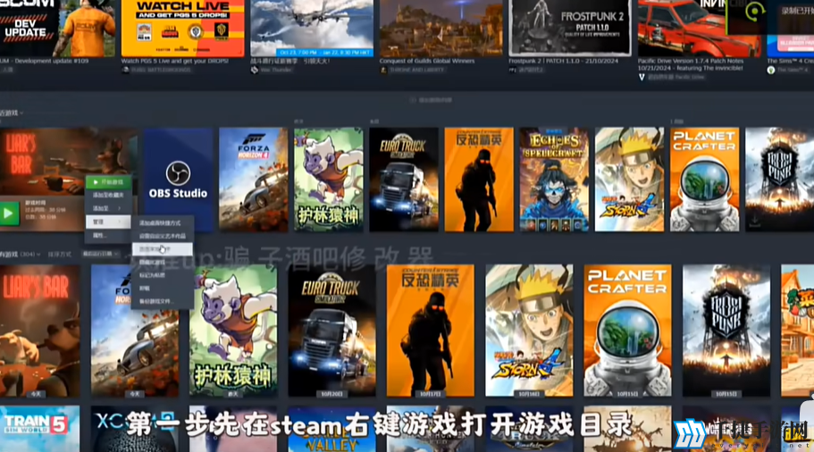Viewport: 814px width, 452px height.
Task: Select 标记为私密 in the Manage submenu
Action: [x=163, y=275]
